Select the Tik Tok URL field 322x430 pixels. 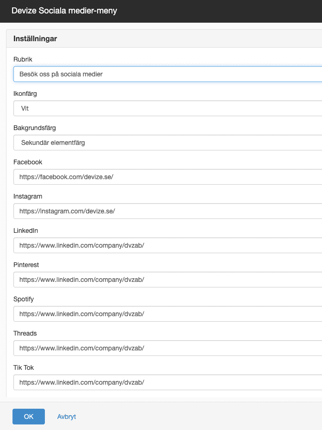coord(167,382)
